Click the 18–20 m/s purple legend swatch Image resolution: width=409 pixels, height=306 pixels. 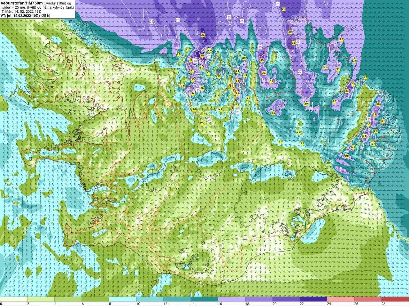coord(259,299)
